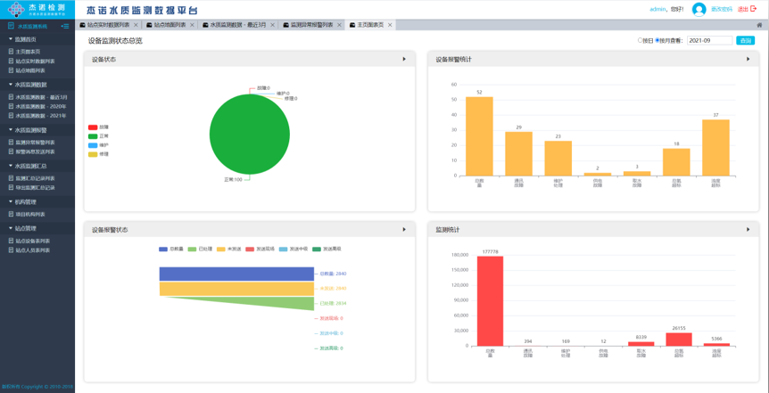The image size is (769, 393).
Task: Click the 查询 button
Action: [745, 40]
